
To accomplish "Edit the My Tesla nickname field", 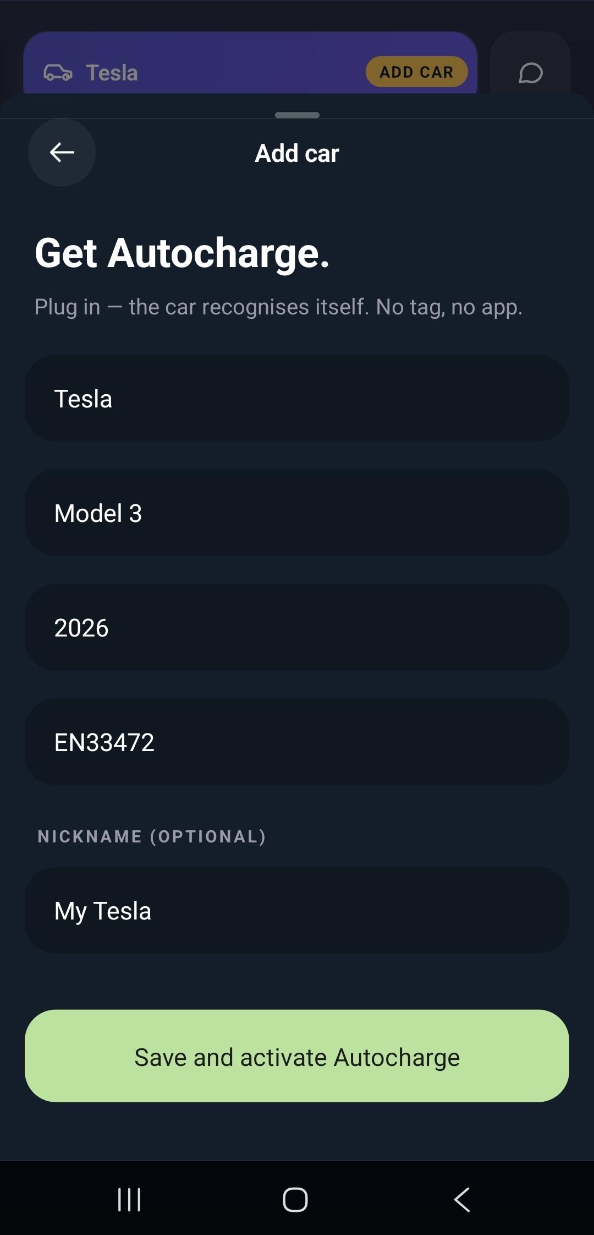I will coord(297,910).
